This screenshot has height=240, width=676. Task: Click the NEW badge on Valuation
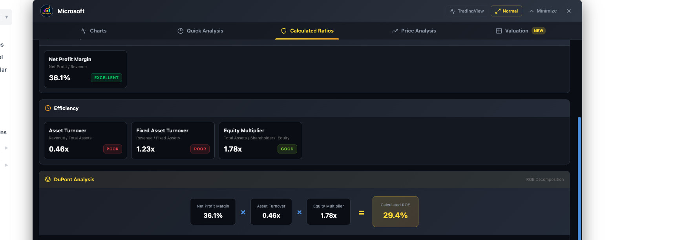[x=538, y=31]
